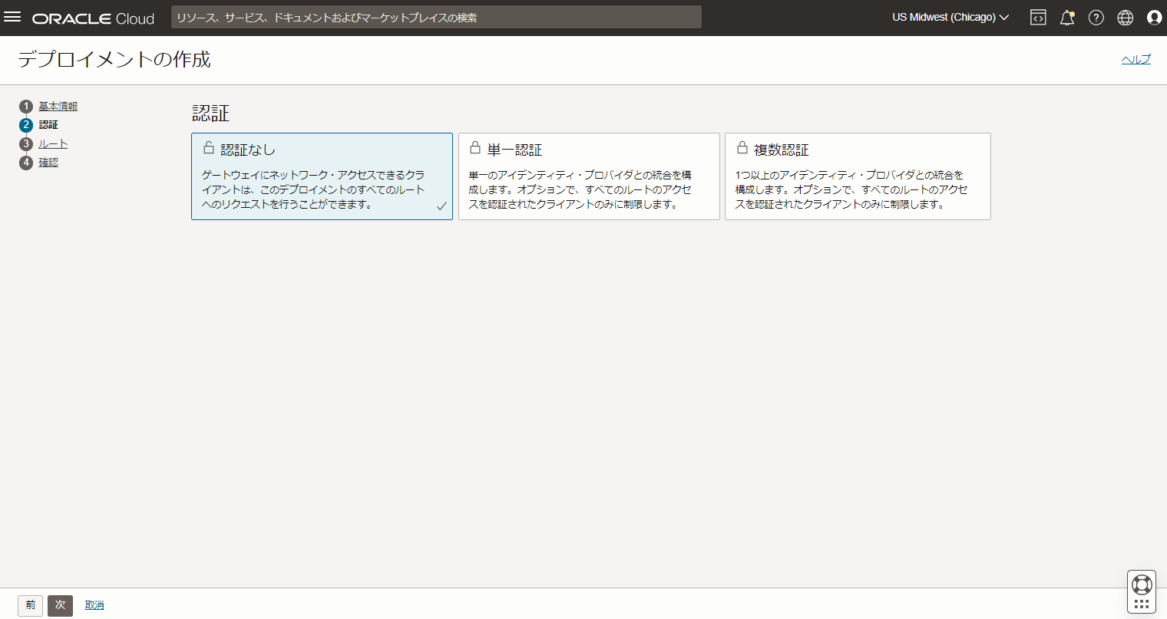The width and height of the screenshot is (1167, 619).
Task: Click the 認証 section heading
Action: point(210,114)
